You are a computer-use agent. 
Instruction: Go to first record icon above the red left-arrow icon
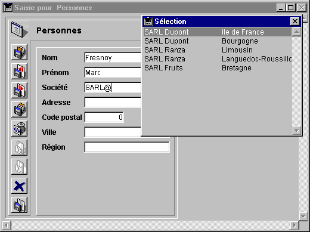tap(19, 52)
